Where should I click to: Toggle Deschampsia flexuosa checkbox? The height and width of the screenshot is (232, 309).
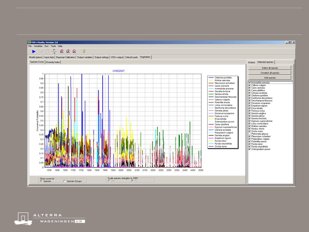[x=249, y=101]
